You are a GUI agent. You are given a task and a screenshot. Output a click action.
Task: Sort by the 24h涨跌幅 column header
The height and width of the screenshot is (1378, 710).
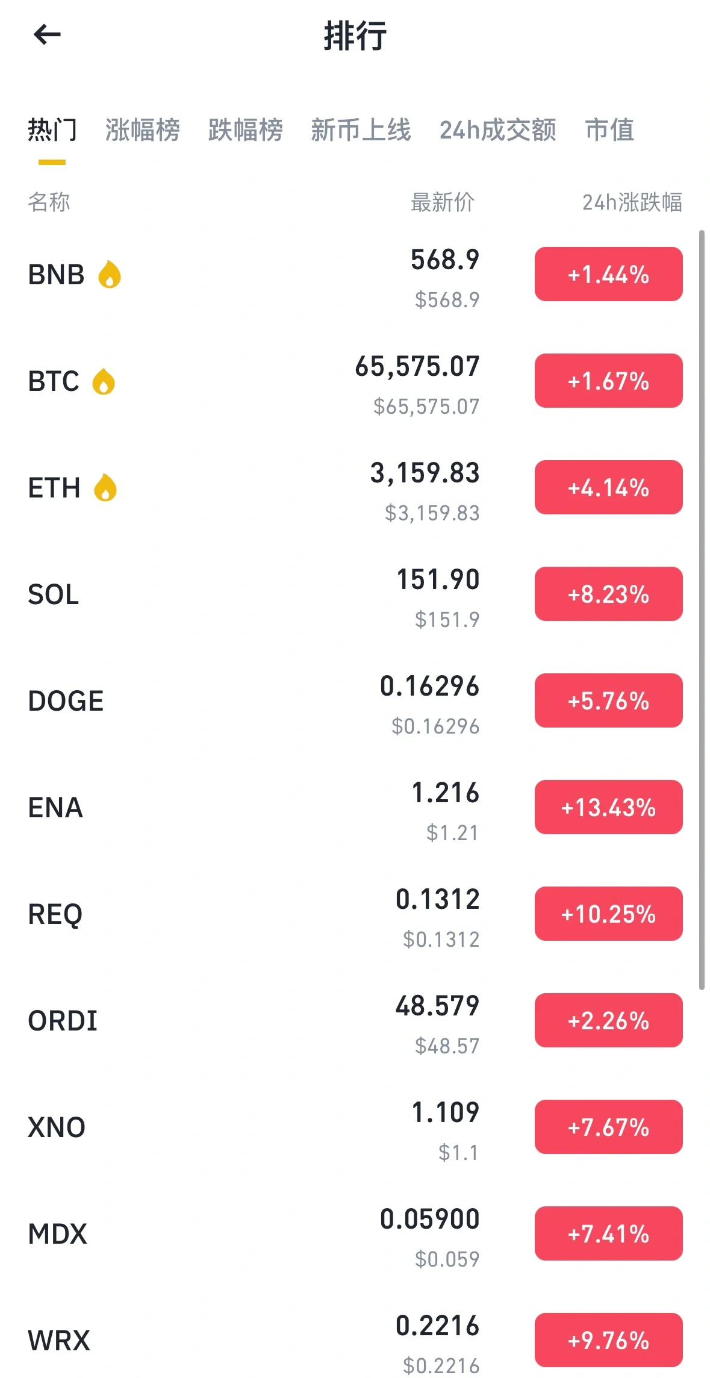click(632, 202)
